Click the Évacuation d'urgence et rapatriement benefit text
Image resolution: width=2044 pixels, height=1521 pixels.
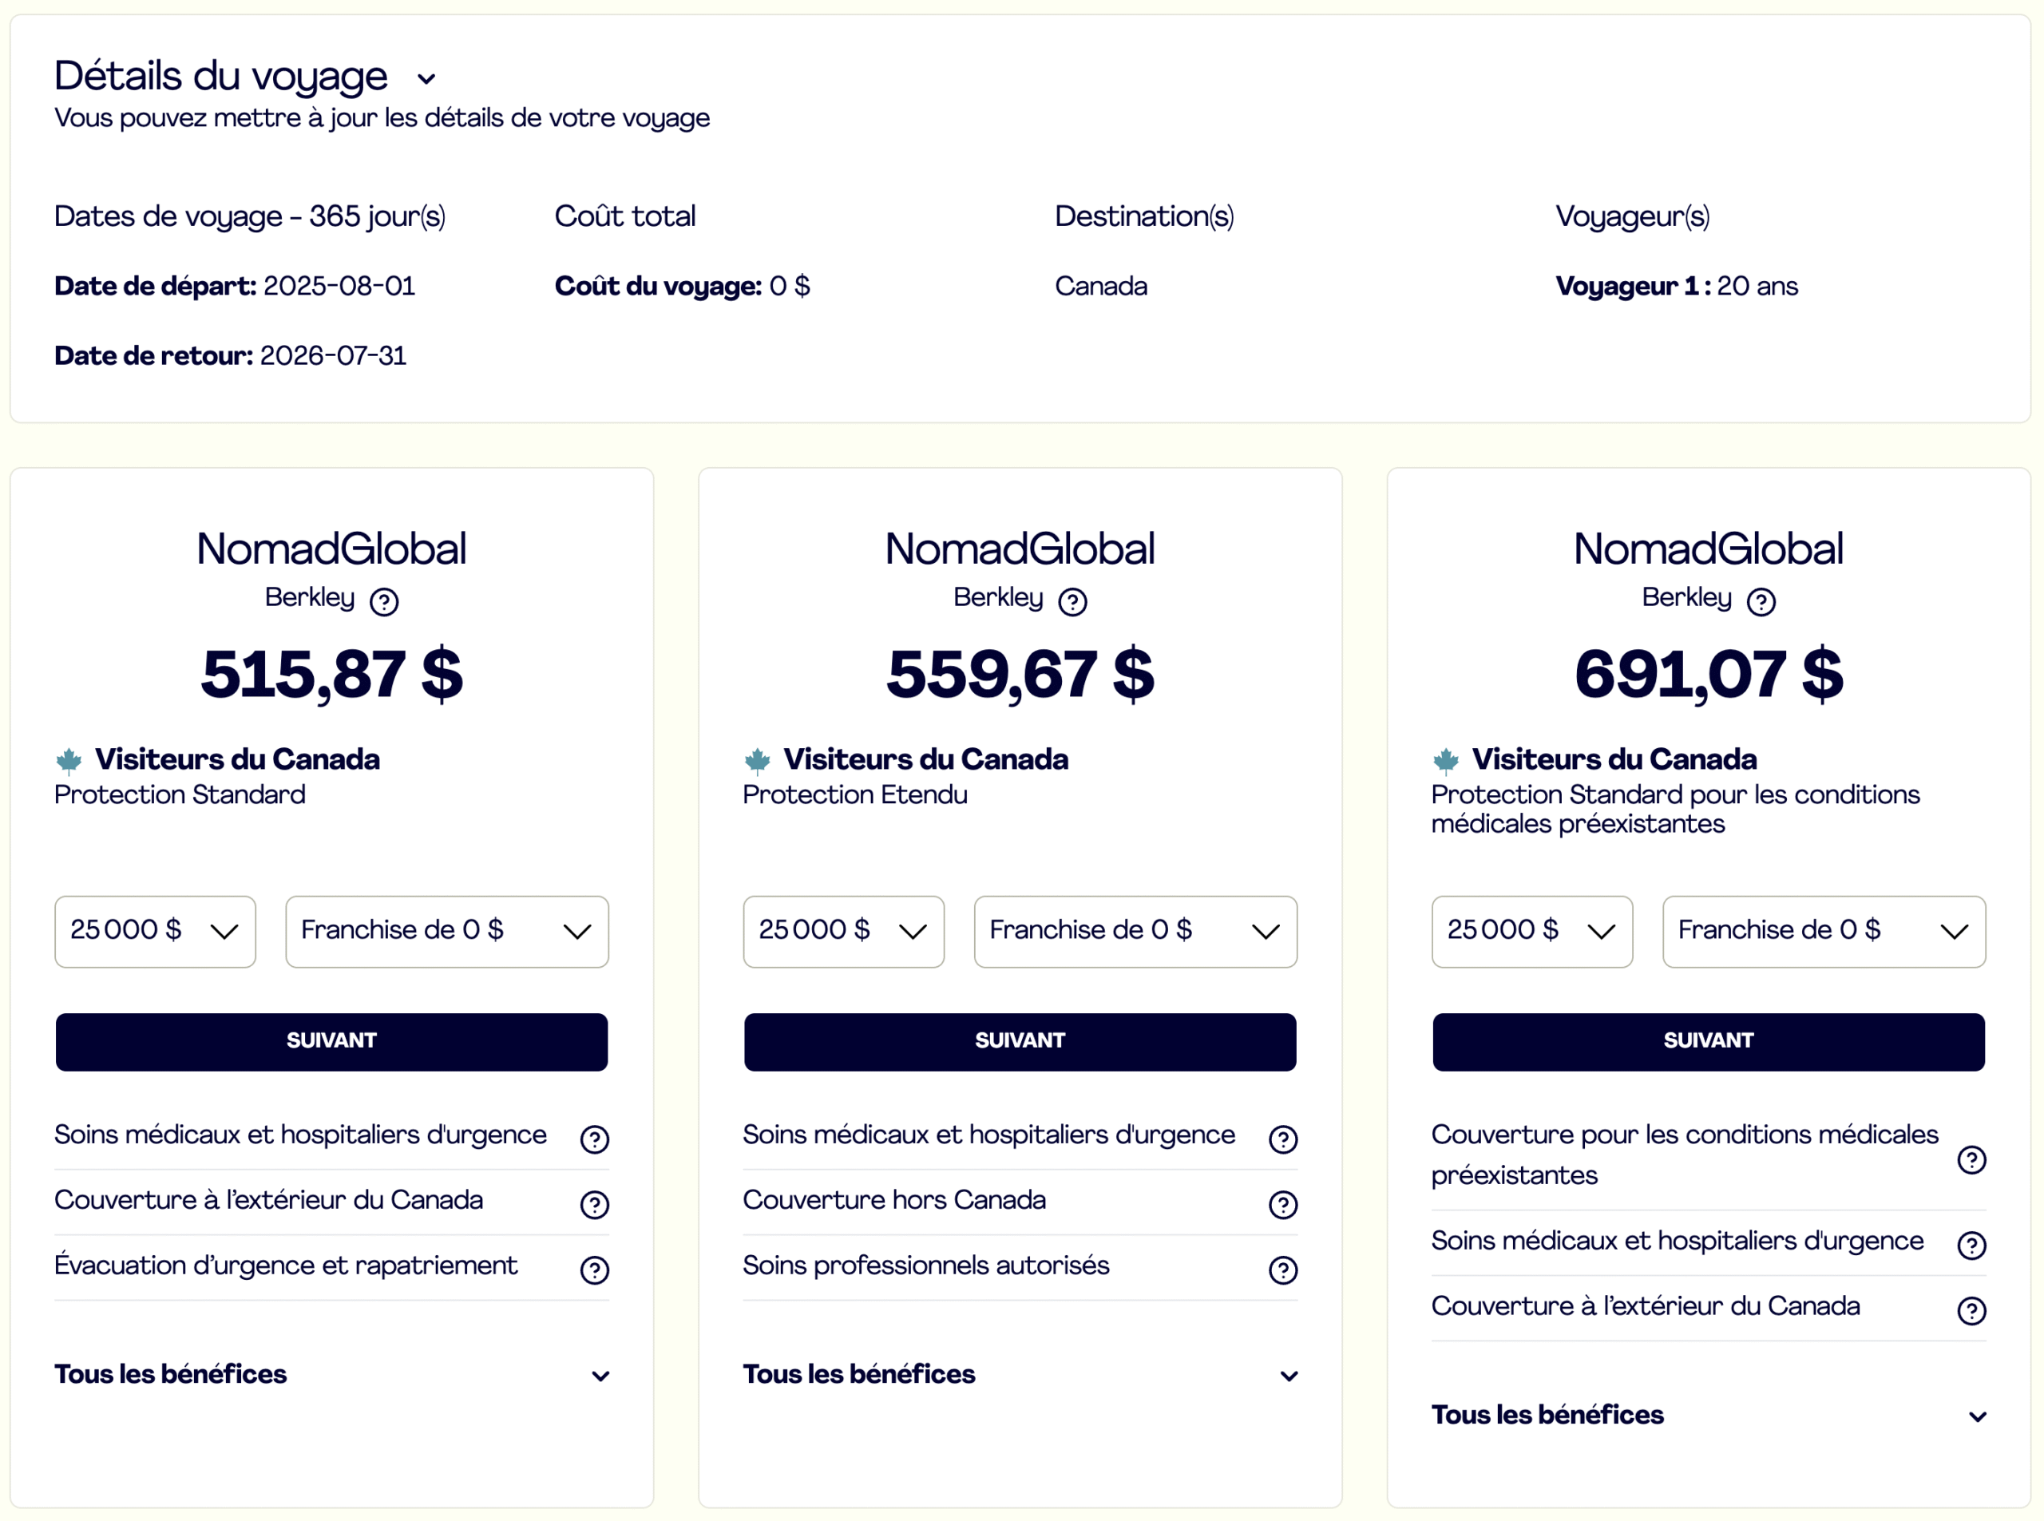[285, 1265]
